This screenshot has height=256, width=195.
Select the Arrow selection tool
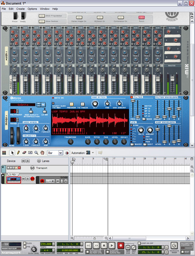[x=12, y=153]
